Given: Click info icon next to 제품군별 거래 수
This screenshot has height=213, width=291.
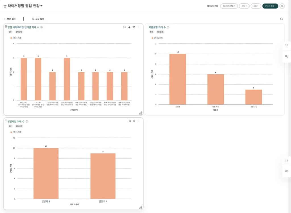Looking at the screenshot, I should tap(168, 27).
